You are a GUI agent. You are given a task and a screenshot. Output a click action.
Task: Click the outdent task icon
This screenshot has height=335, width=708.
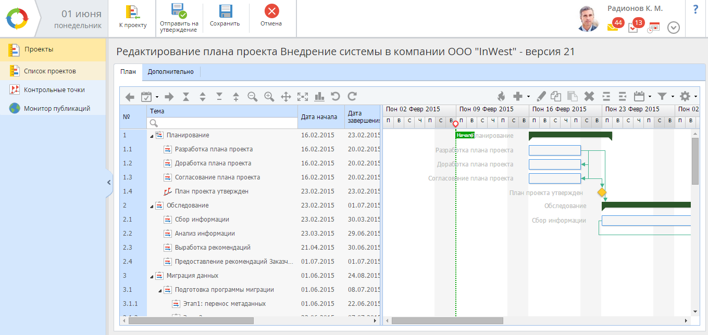[x=622, y=96]
